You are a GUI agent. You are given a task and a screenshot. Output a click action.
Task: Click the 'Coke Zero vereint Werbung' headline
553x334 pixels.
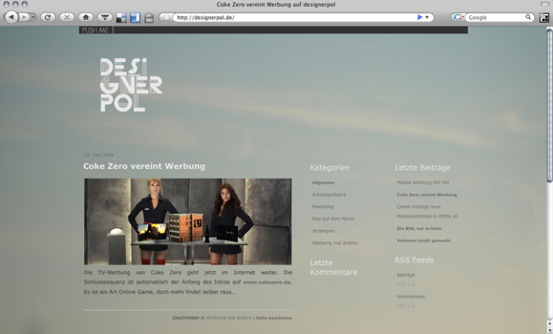point(144,166)
